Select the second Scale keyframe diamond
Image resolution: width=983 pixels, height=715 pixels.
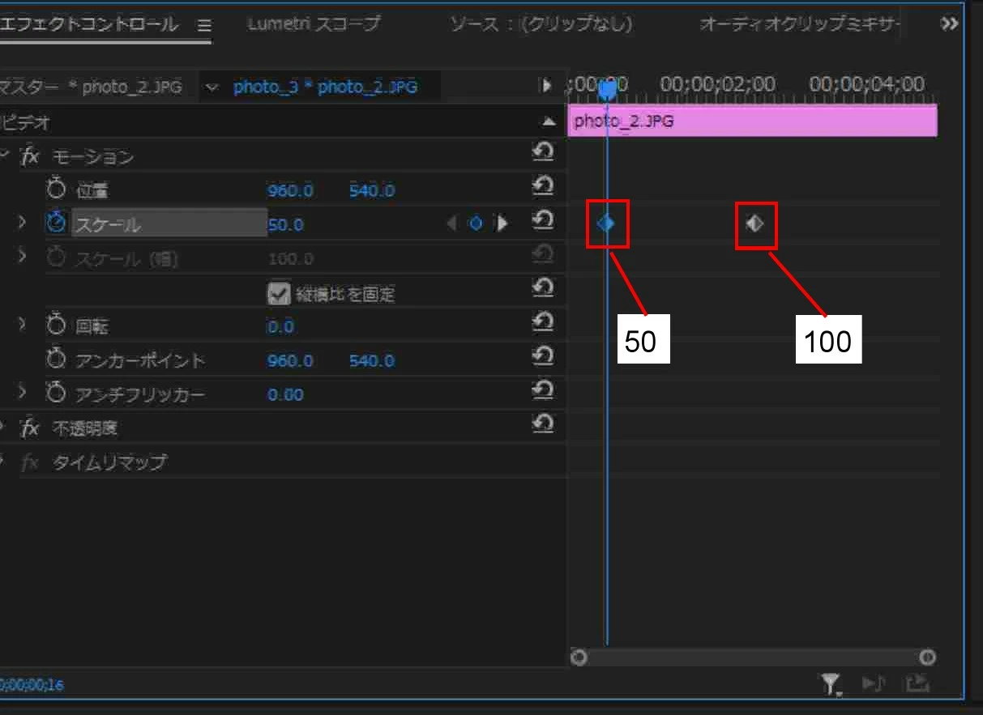pos(754,223)
